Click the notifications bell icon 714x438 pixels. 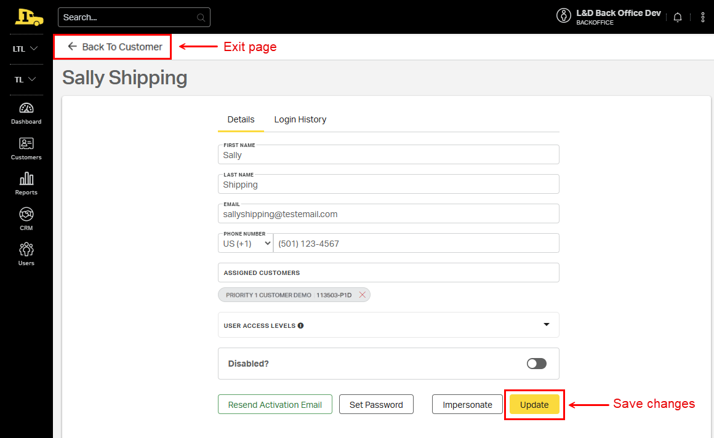[678, 17]
